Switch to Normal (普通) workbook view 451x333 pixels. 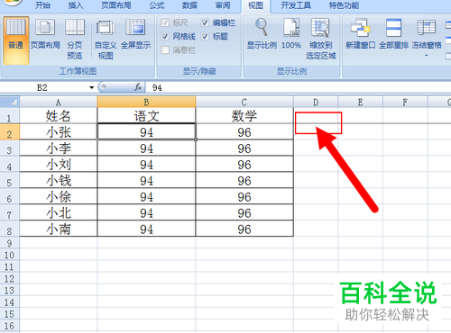coord(16,40)
